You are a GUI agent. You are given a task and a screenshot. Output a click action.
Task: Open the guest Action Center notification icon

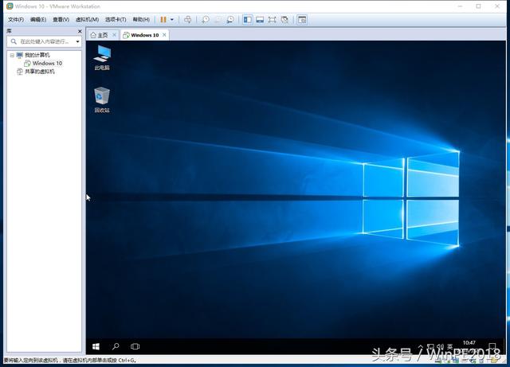[x=492, y=346]
